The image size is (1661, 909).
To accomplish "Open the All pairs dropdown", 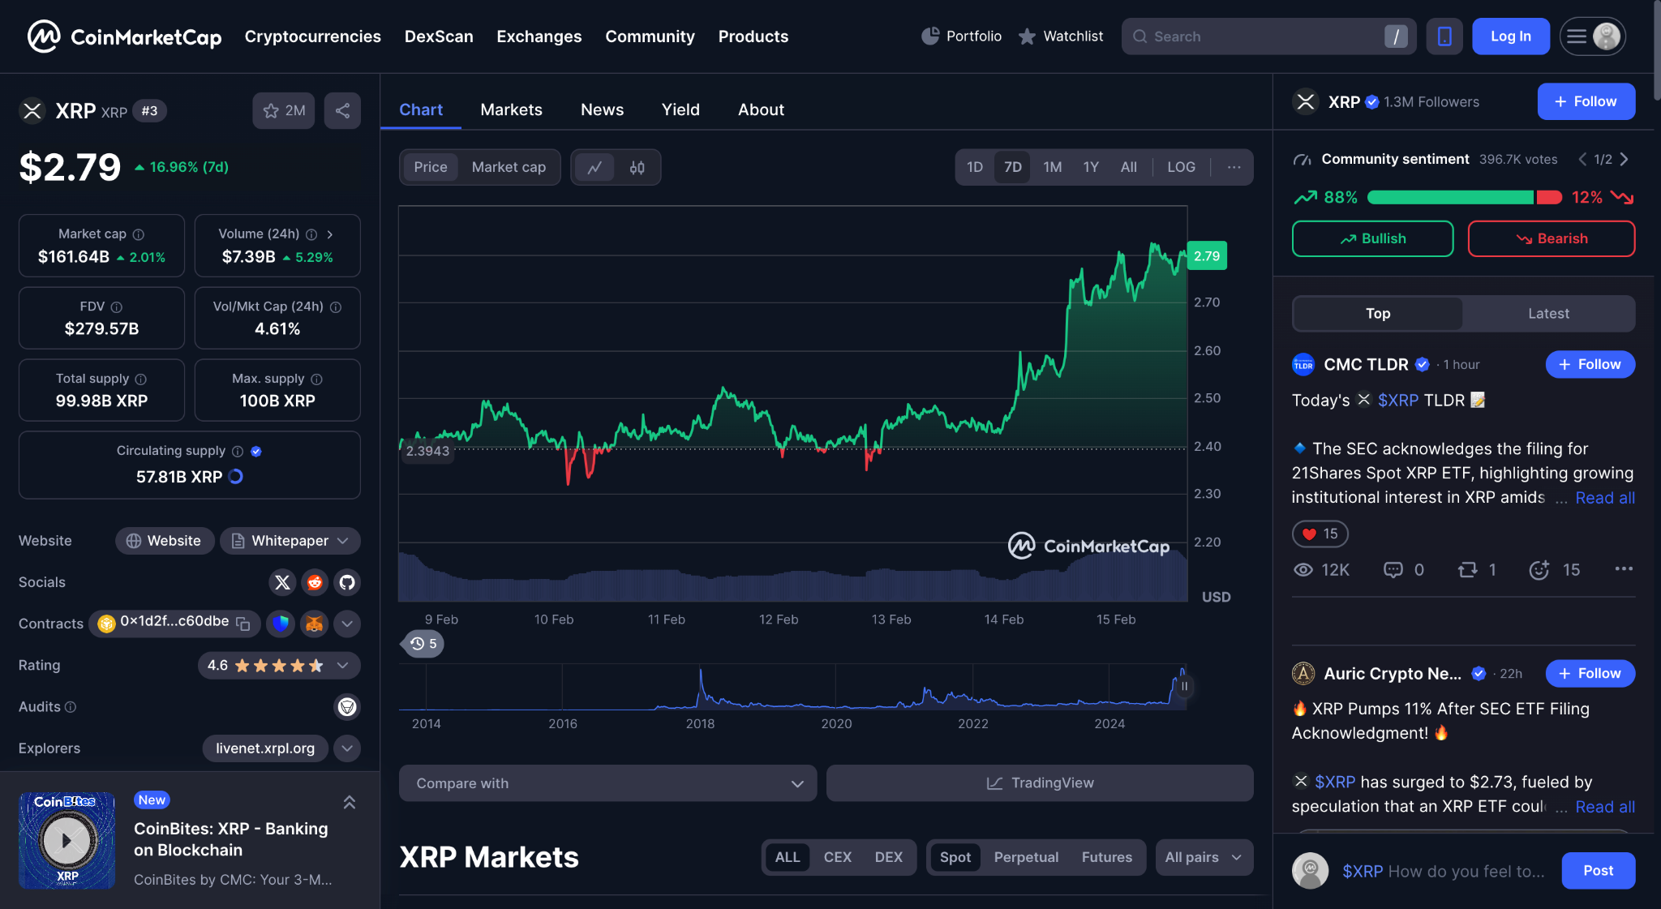I will click(1204, 857).
